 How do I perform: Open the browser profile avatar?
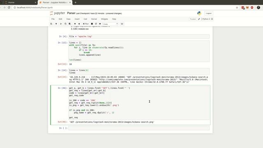pyautogui.click(x=258, y=7)
